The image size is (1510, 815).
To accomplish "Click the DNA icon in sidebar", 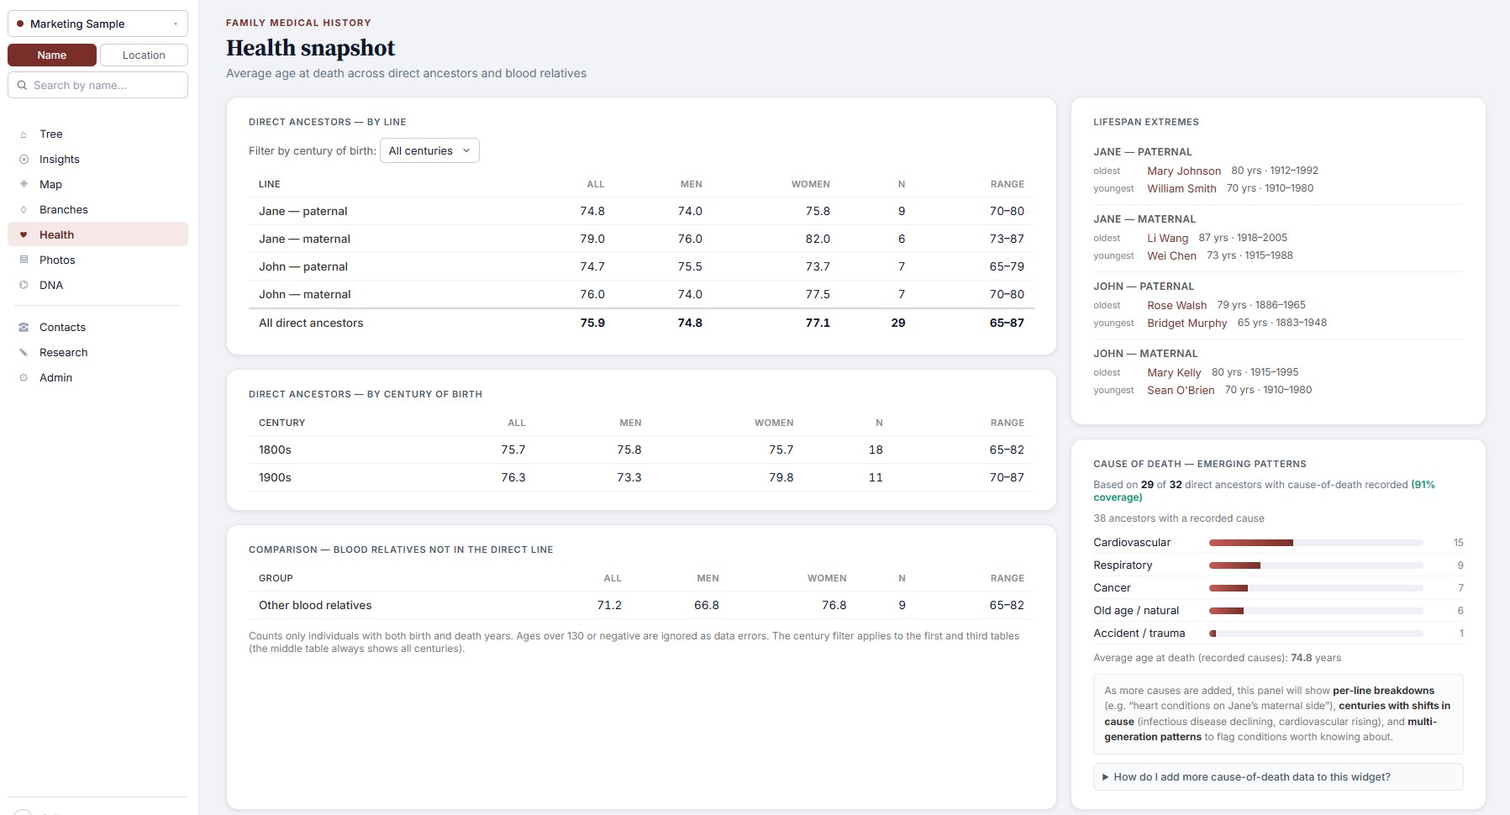I will click(x=24, y=286).
